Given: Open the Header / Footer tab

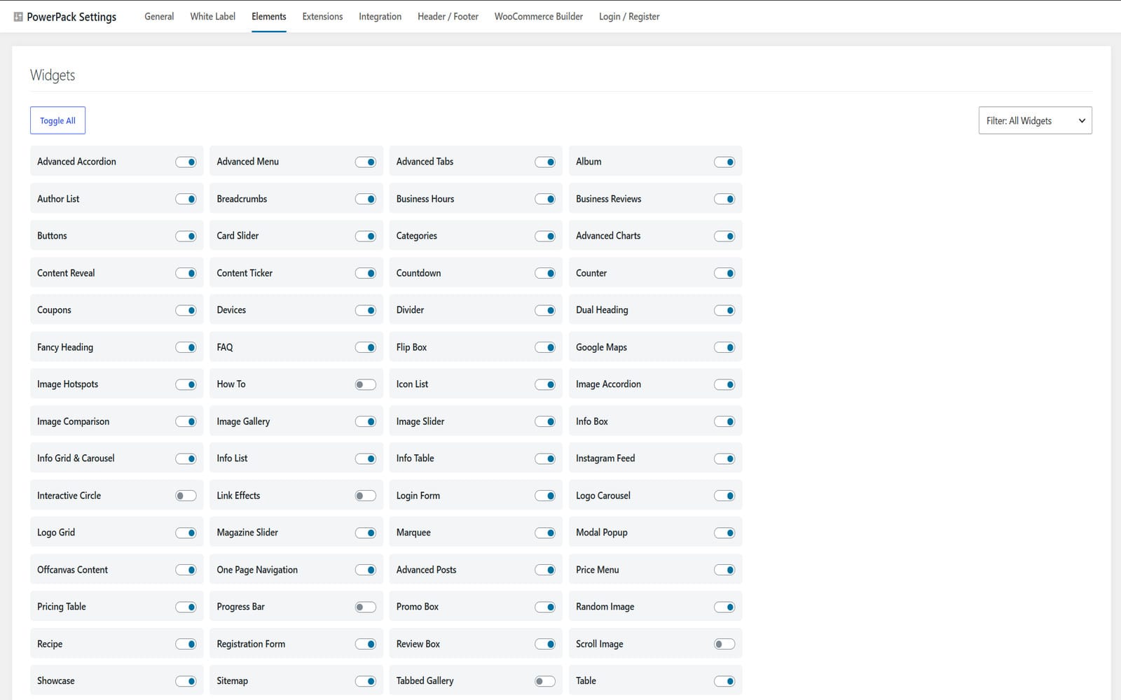Looking at the screenshot, I should click(x=448, y=17).
